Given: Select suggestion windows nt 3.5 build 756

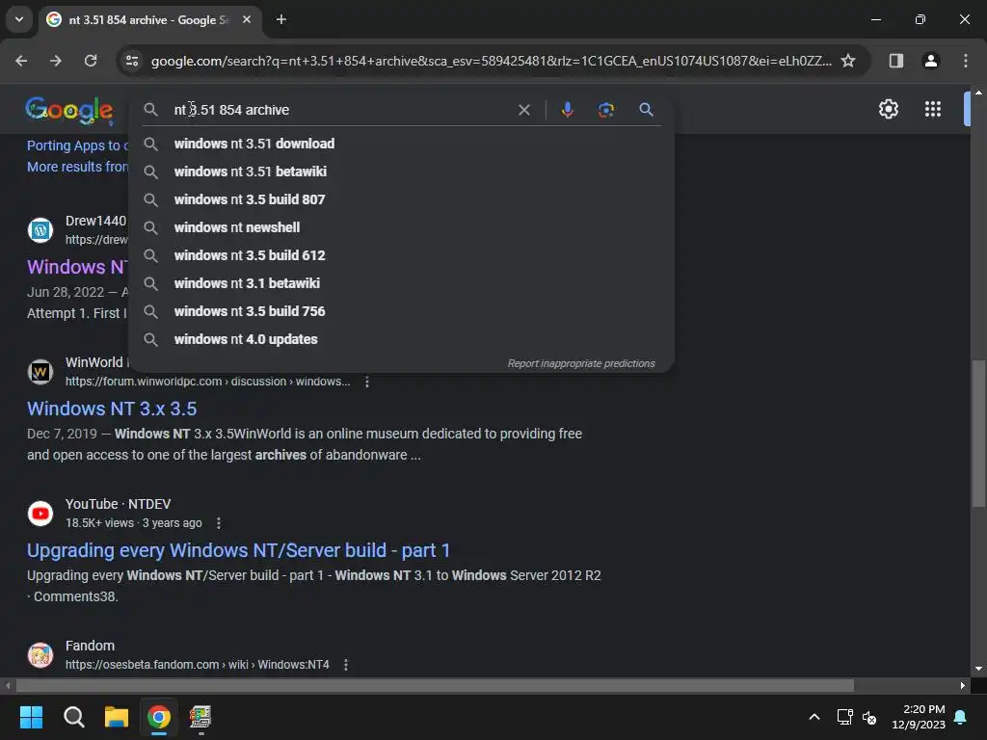Looking at the screenshot, I should [x=401, y=311].
